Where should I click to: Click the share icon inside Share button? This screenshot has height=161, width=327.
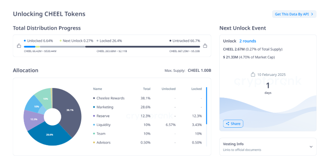point(228,123)
